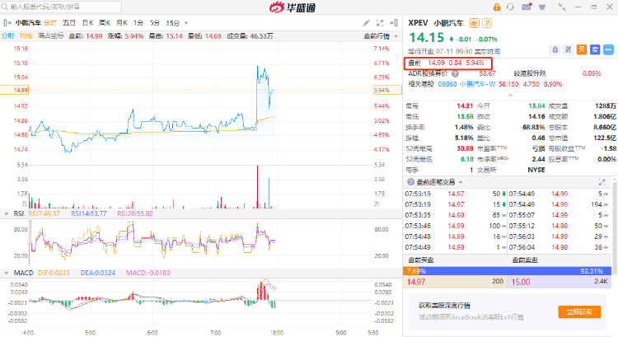This screenshot has width=618, height=337.
Task: Click 获取美股深度行情 promo title
Action: pos(444,306)
